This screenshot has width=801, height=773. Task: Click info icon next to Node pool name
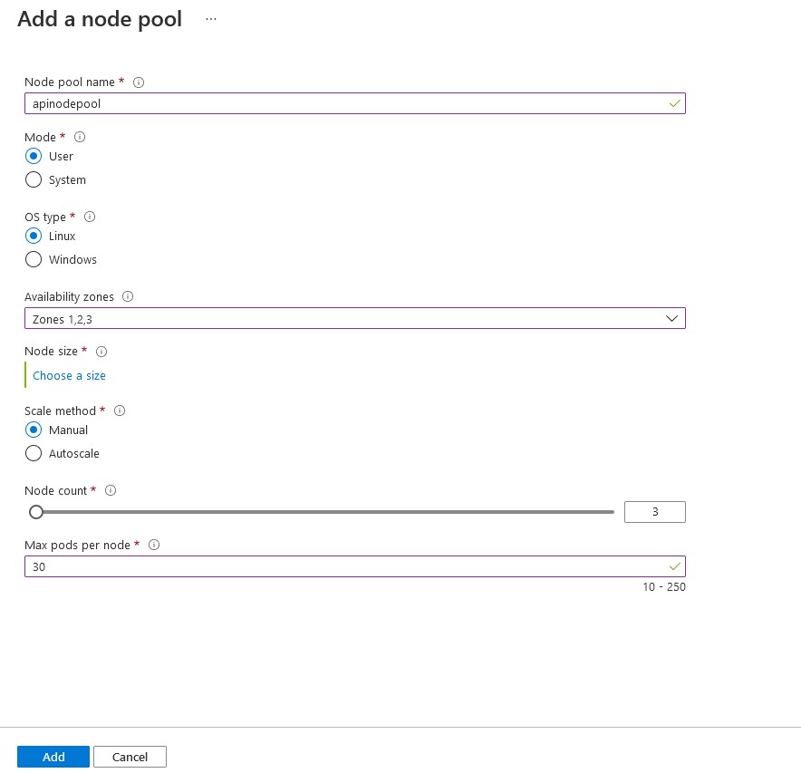139,82
